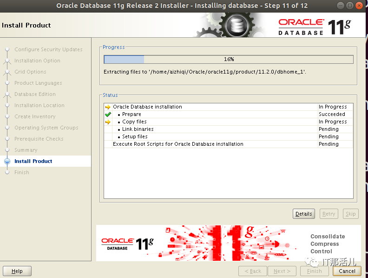Click the 'Setup files' status row
368x278 pixels.
point(228,136)
